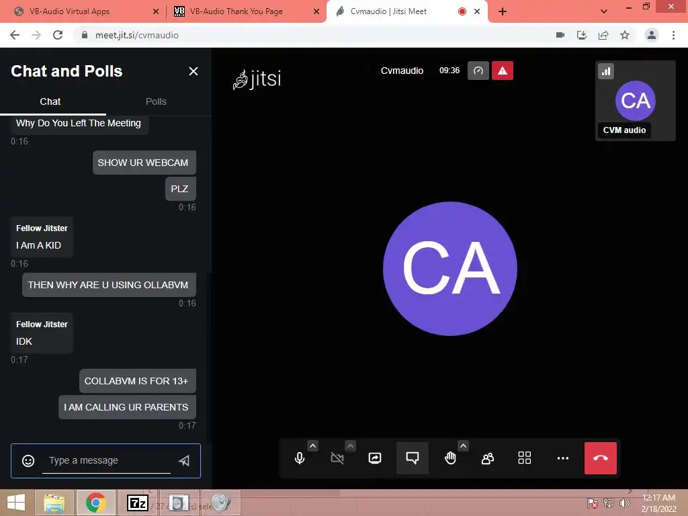688x516 pixels.
Task: Click the large CA avatar
Action: [x=450, y=269]
